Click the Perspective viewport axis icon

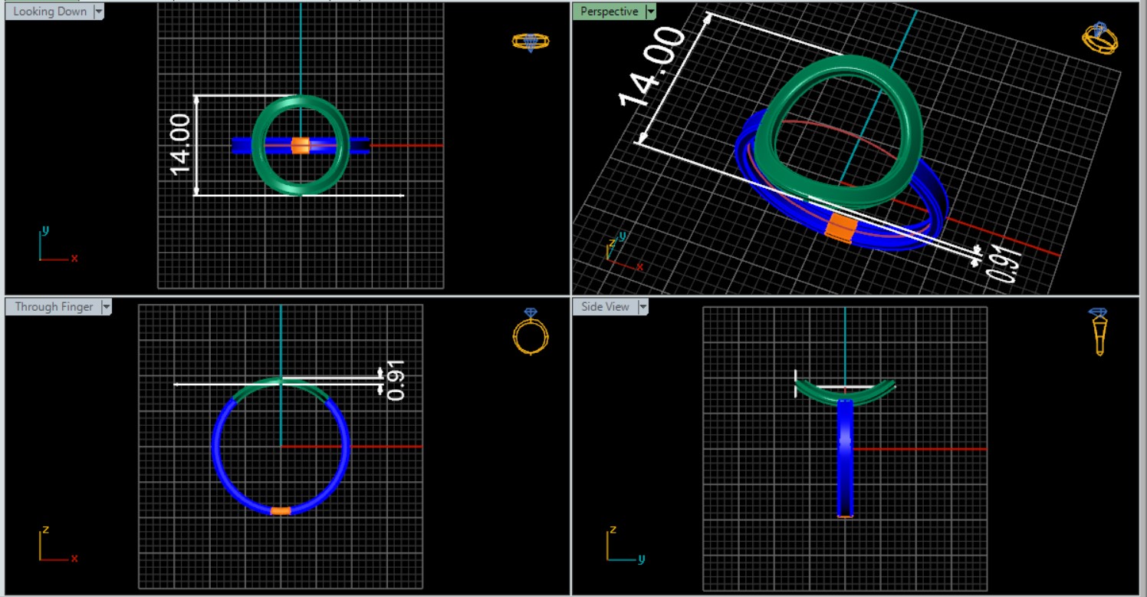point(620,252)
